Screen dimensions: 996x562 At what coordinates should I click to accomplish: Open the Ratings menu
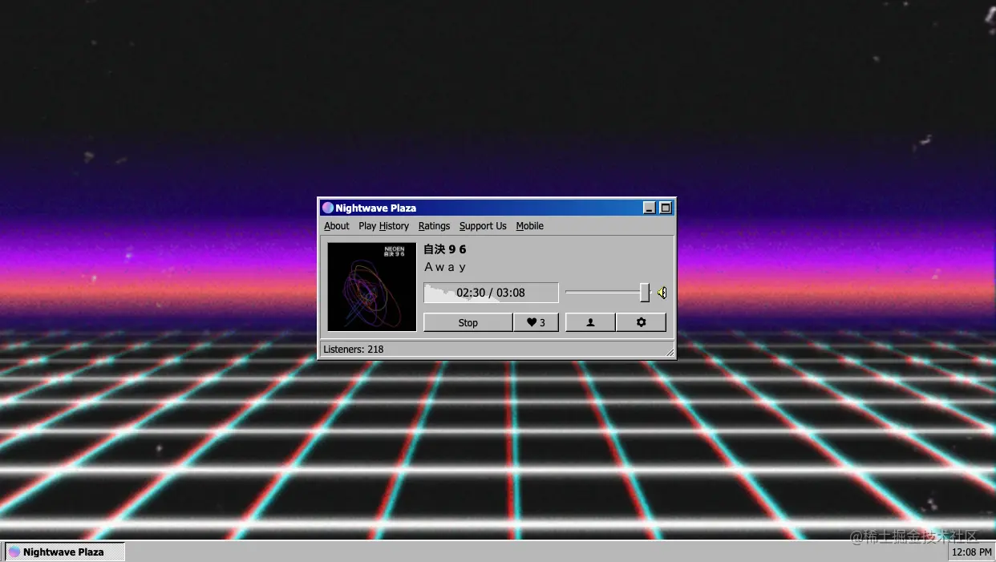pos(434,226)
